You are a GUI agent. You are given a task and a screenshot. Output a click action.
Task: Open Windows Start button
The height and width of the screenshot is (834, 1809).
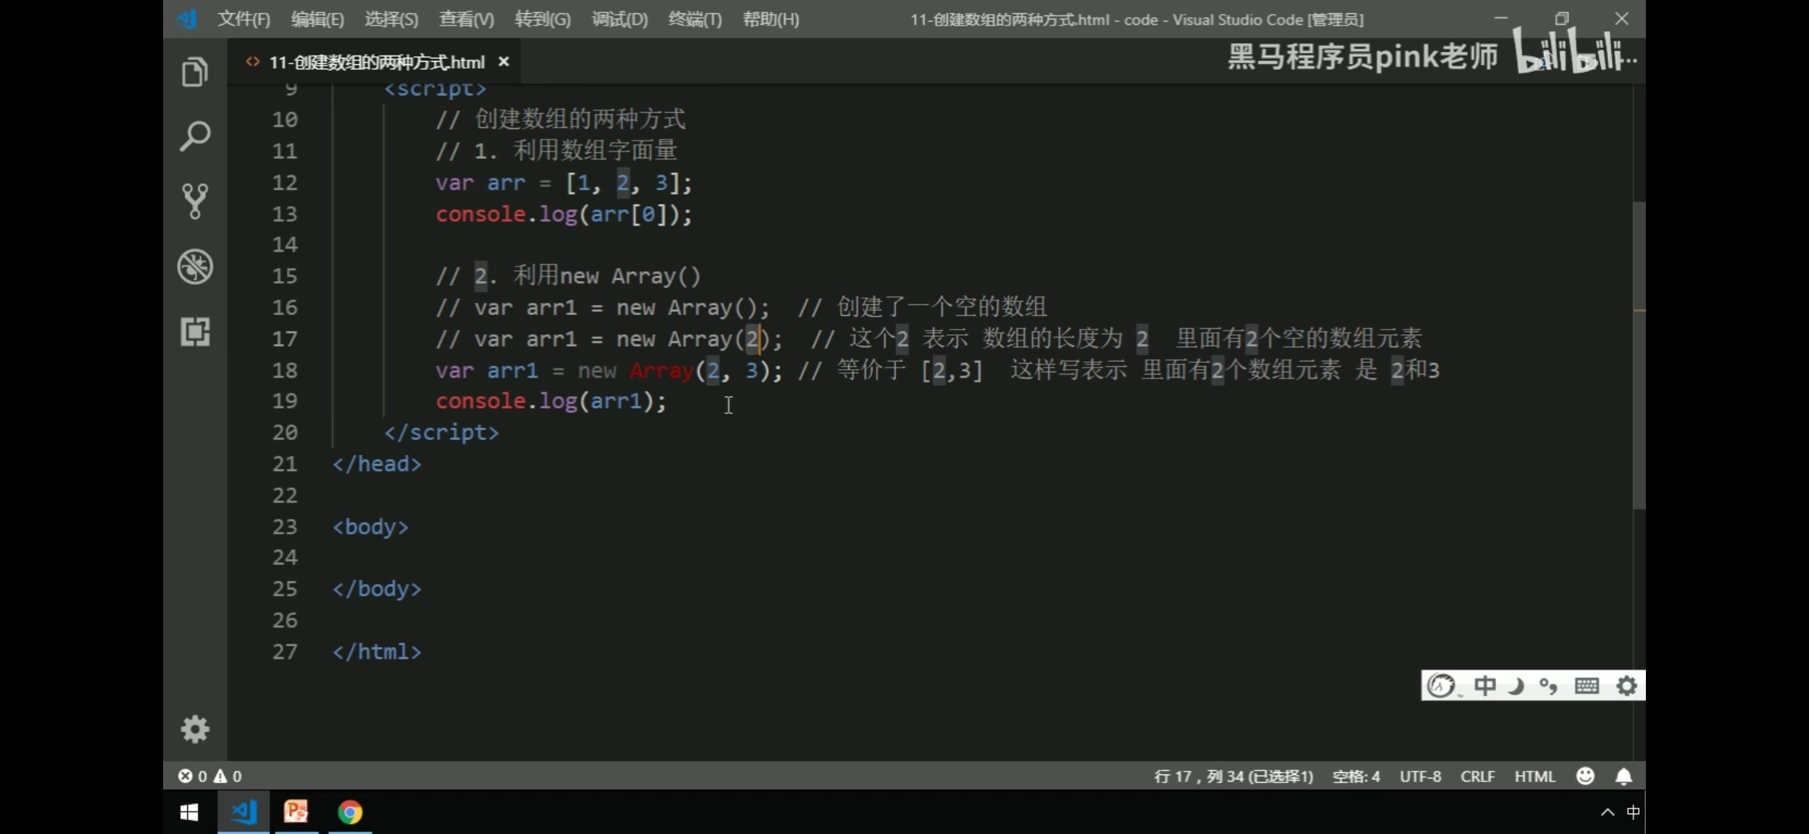(189, 812)
